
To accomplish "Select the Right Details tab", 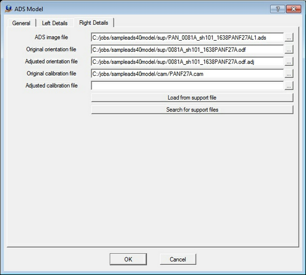I will [94, 22].
